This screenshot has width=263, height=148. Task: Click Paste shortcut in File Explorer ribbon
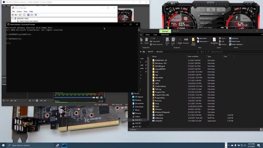click(x=156, y=44)
